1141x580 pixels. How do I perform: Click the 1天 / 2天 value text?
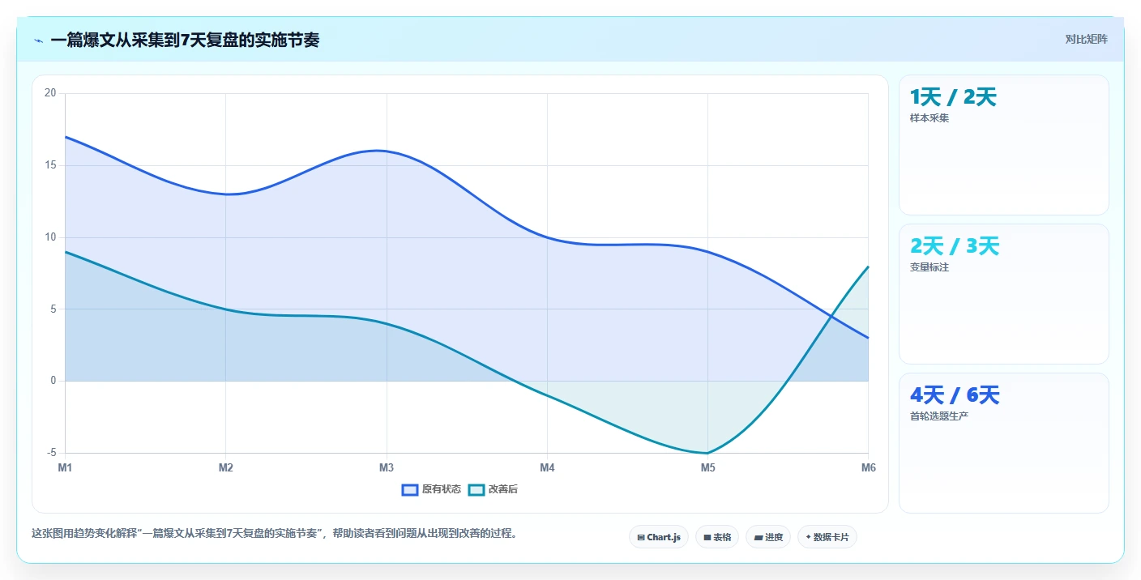953,97
